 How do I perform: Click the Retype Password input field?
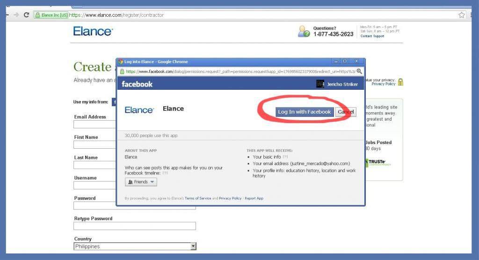point(135,226)
